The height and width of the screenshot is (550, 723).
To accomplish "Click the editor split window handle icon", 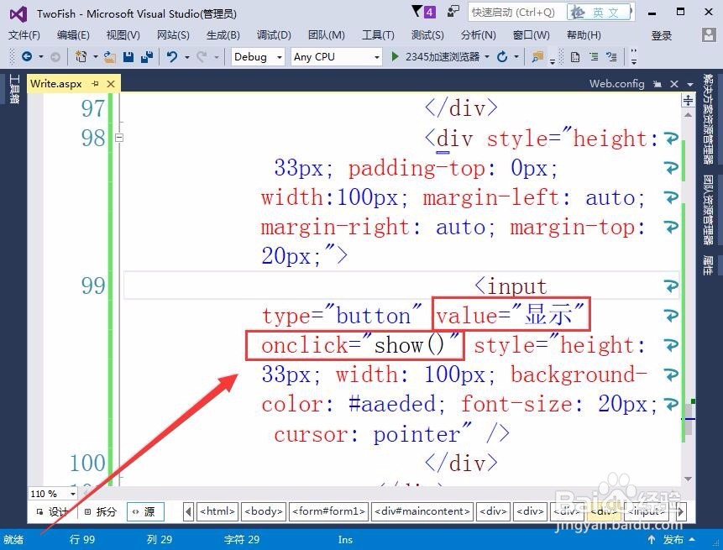I will click(x=688, y=100).
